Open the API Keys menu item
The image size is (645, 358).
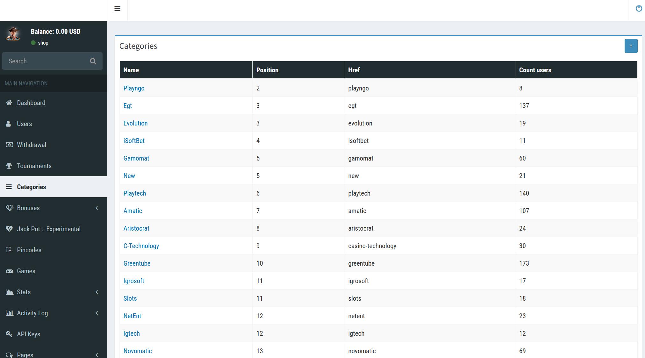[54, 334]
